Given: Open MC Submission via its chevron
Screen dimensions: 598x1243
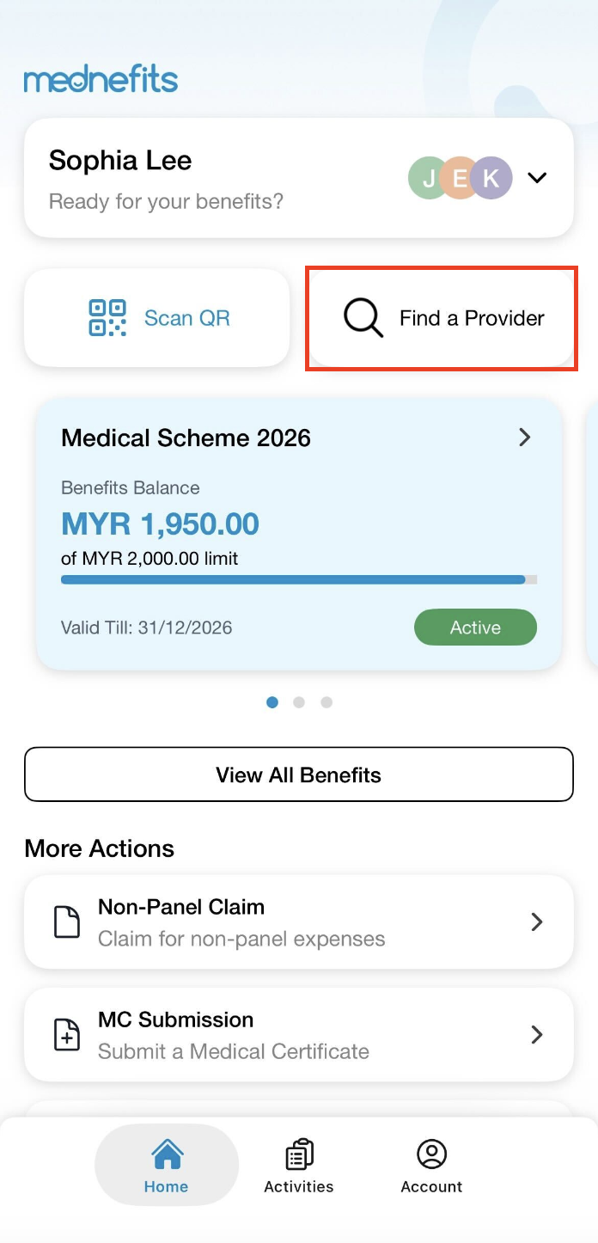Looking at the screenshot, I should tap(537, 1035).
